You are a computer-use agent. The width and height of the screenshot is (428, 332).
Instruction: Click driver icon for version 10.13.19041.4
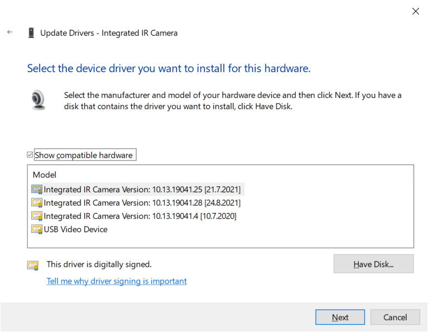(x=37, y=216)
